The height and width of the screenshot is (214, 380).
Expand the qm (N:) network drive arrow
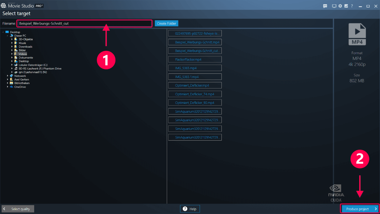[x=12, y=72]
